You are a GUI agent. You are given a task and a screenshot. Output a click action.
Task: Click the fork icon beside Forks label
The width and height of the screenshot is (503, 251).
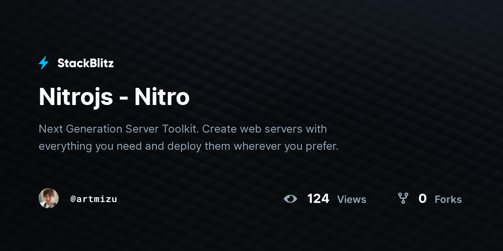pos(403,199)
